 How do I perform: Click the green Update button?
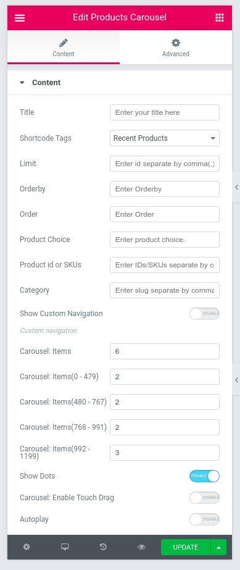(x=186, y=547)
